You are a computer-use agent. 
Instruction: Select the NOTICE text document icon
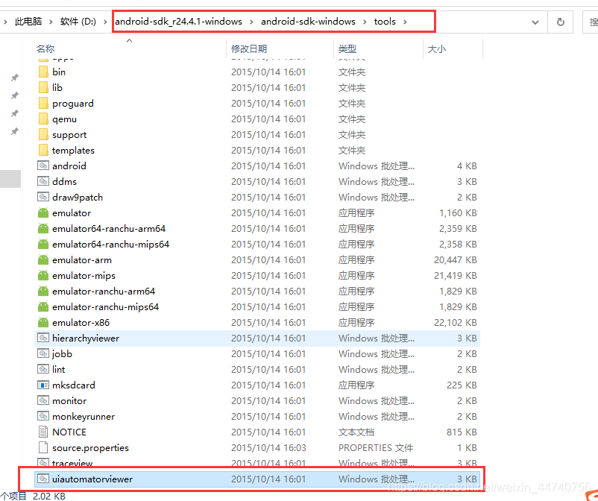(43, 432)
